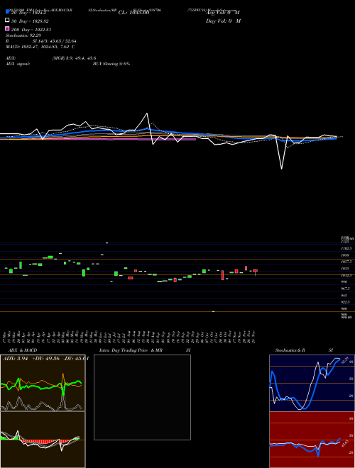Open the MACD histogram chart panel
Image resolution: width=355 pixels, height=468 pixels.
coord(43,440)
